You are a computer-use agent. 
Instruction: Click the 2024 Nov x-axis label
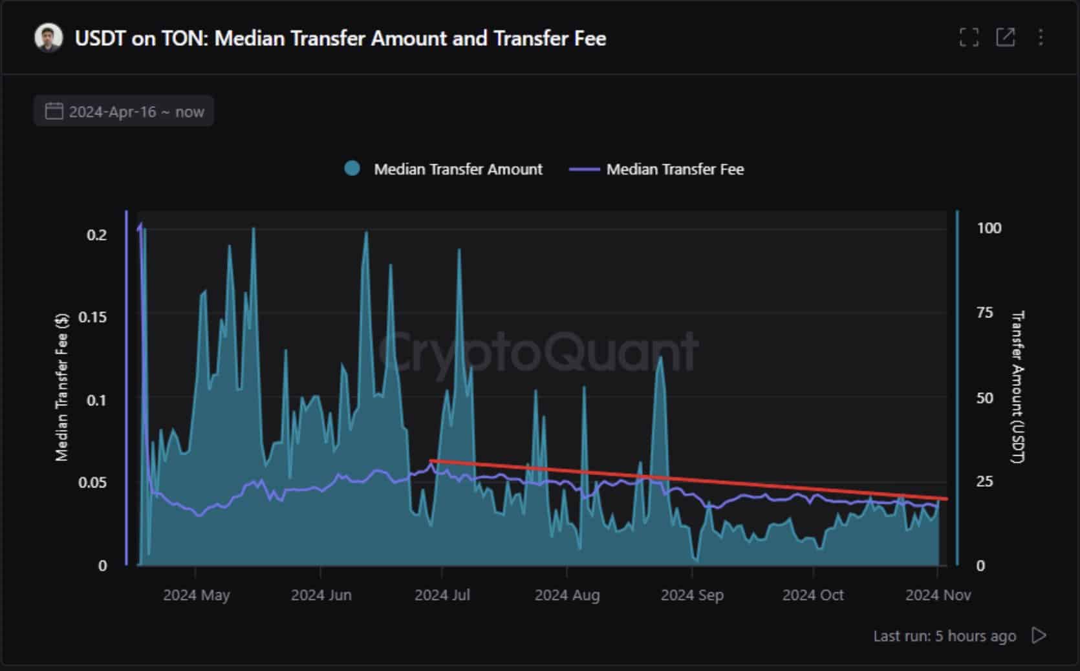(938, 595)
